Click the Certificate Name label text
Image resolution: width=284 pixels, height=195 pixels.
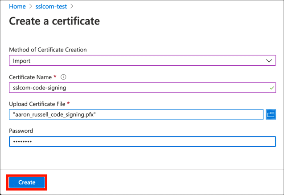click(30, 77)
